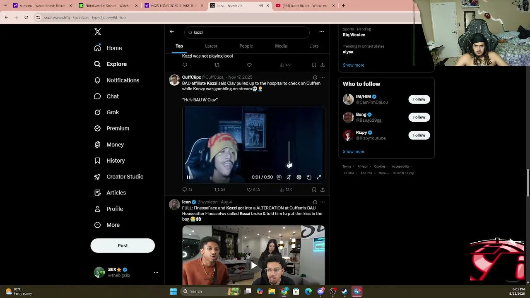Open search settings three-dot menu

tap(321, 31)
